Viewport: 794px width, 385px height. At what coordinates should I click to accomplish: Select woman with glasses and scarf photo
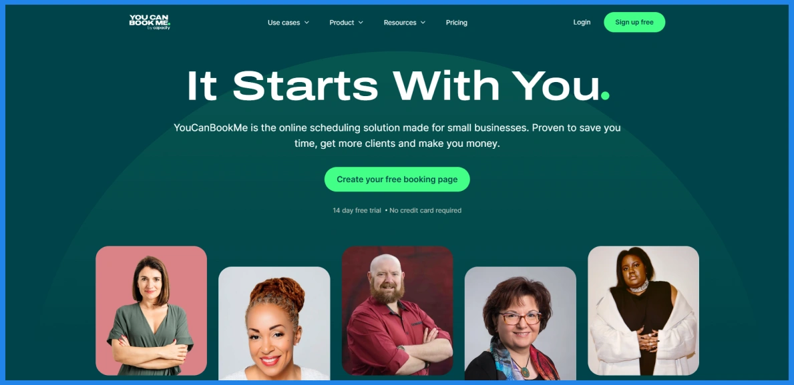[520, 323]
